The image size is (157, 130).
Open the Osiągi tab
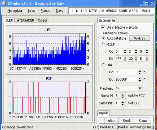[42, 20]
